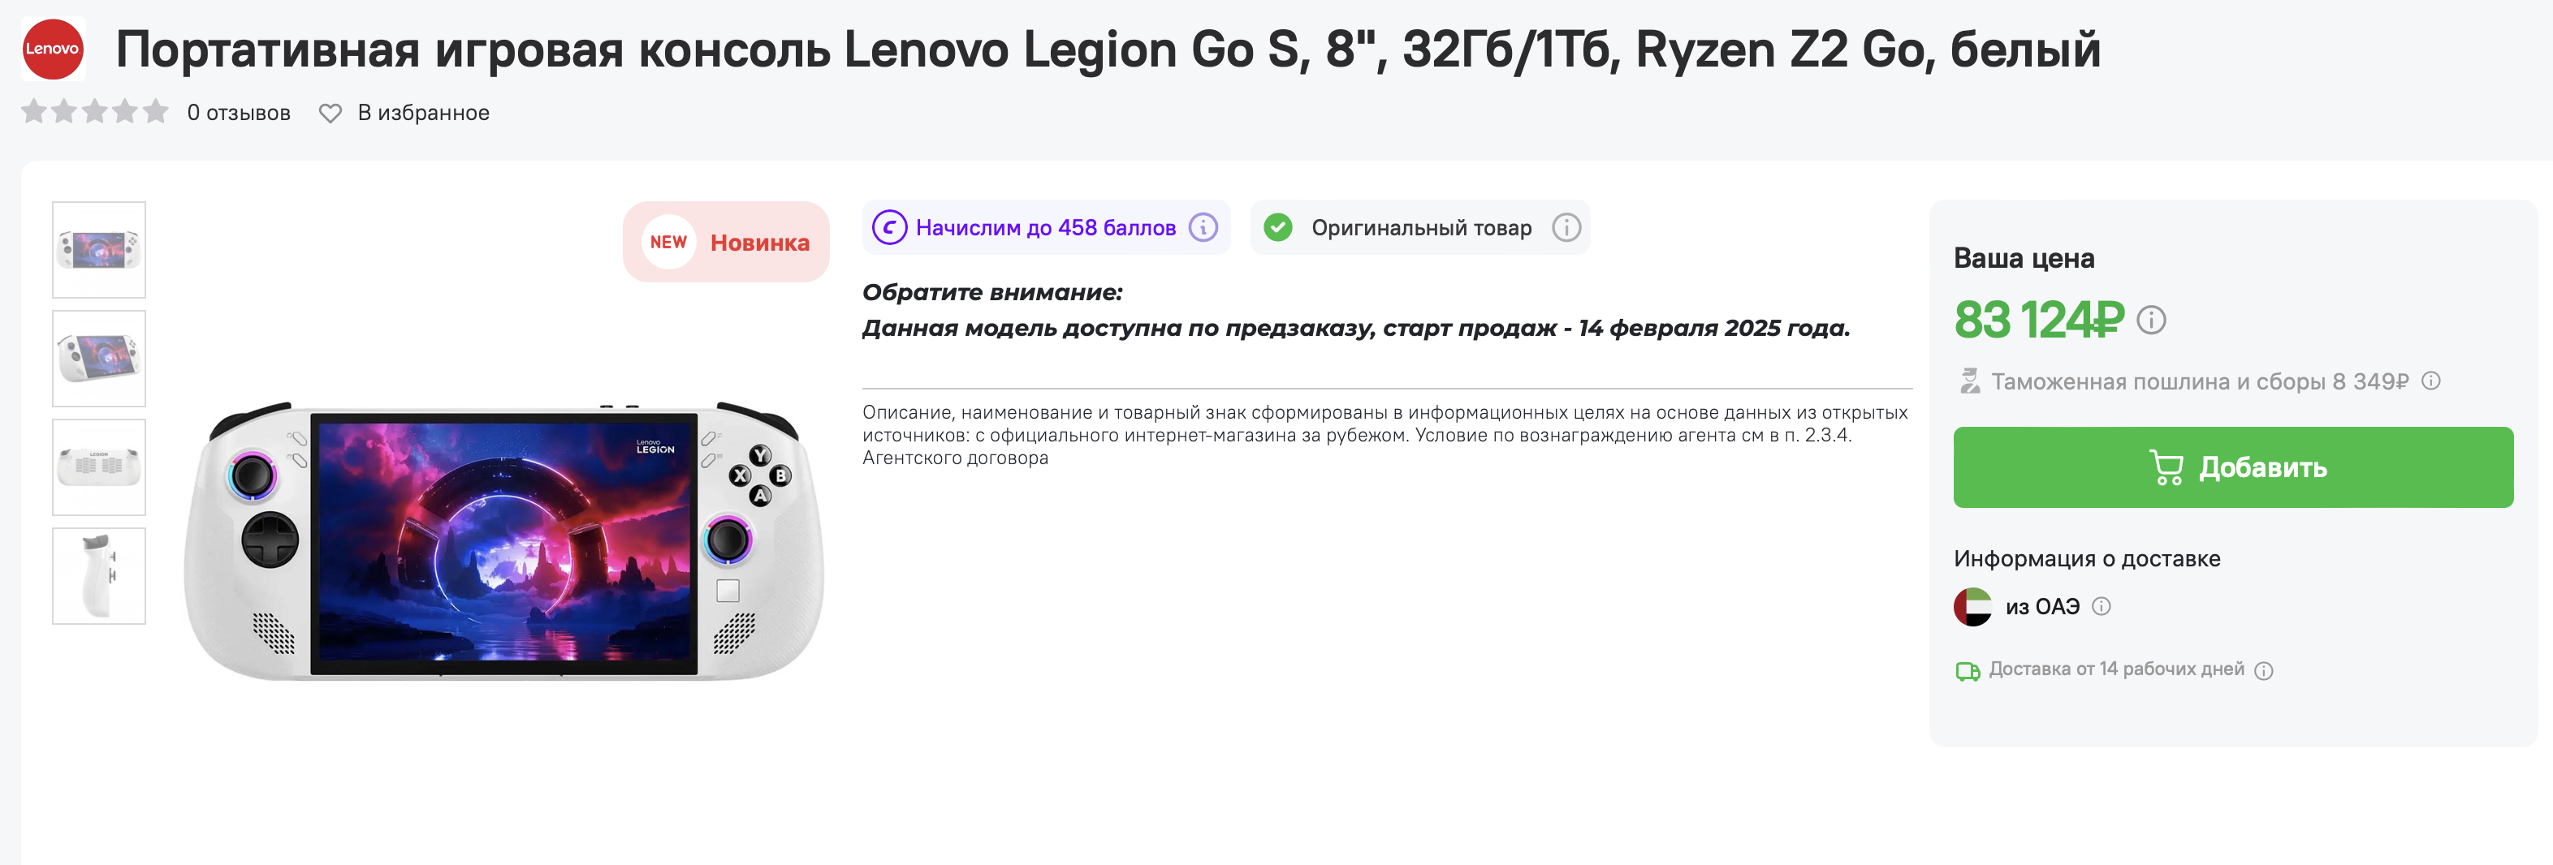Select fourth side-view console thumbnail

tap(99, 575)
